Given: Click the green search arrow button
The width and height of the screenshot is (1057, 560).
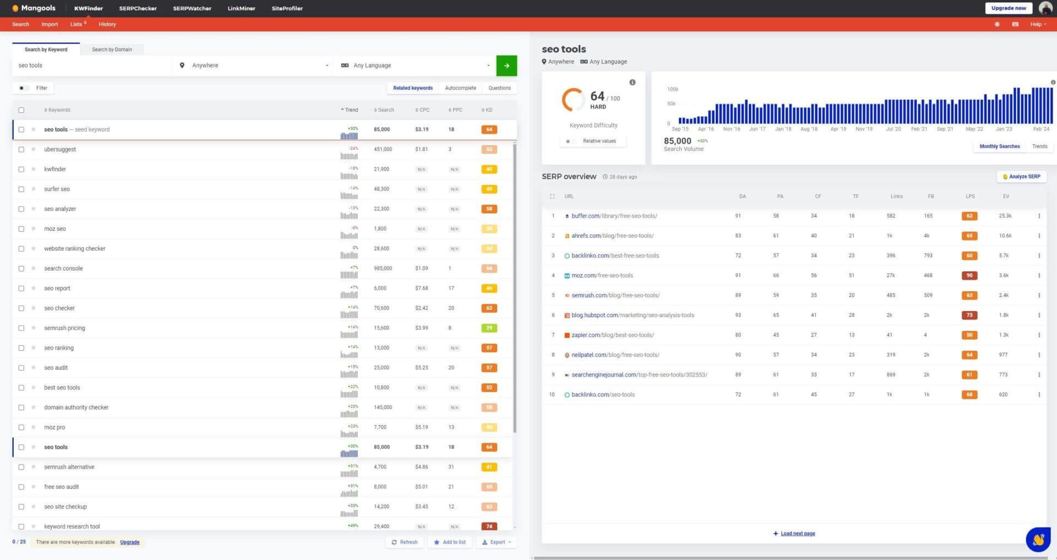Looking at the screenshot, I should pos(506,66).
